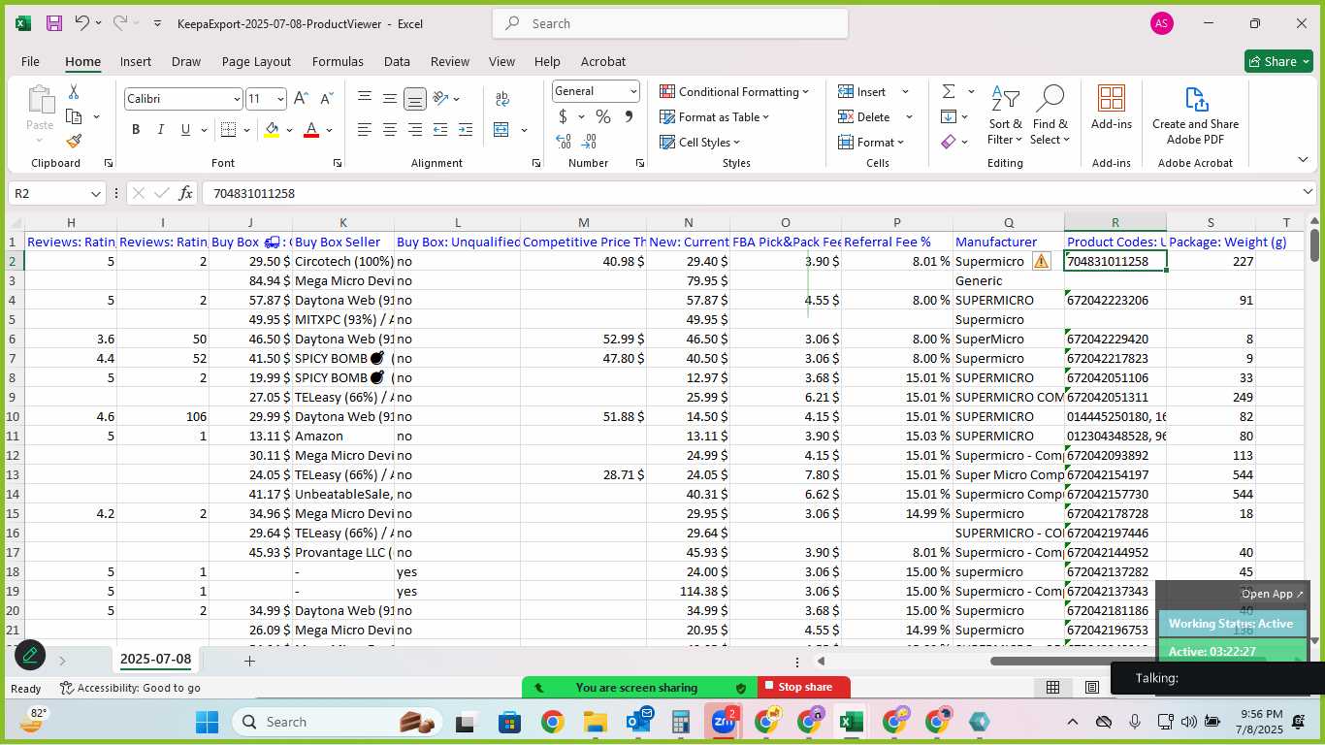The image size is (1325, 745).
Task: Open the General number format dropdown
Action: tap(633, 91)
